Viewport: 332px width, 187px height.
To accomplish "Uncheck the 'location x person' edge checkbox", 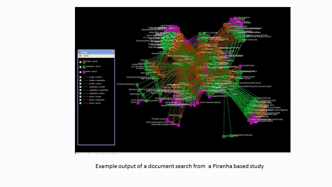I will [x=80, y=84].
